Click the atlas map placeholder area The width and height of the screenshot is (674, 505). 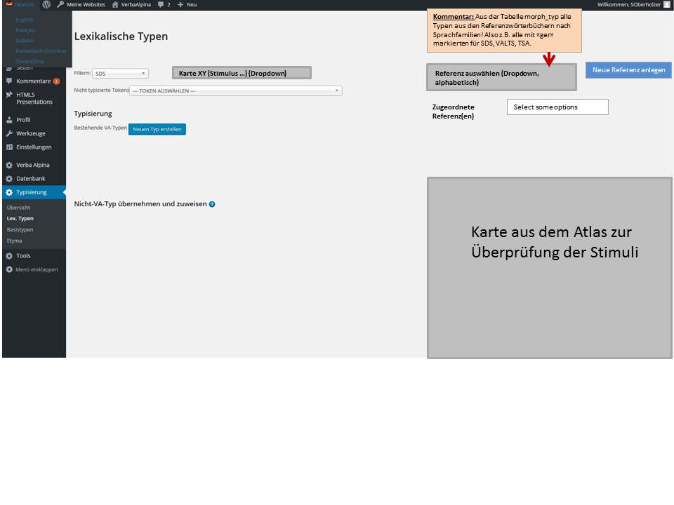point(549,267)
